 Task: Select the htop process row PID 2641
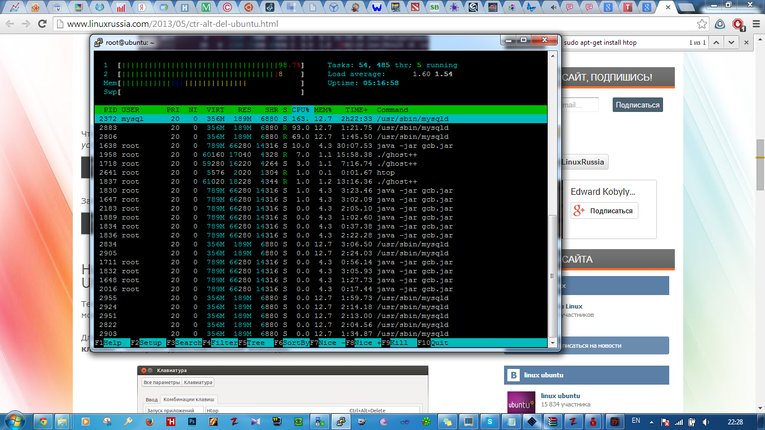coord(321,172)
